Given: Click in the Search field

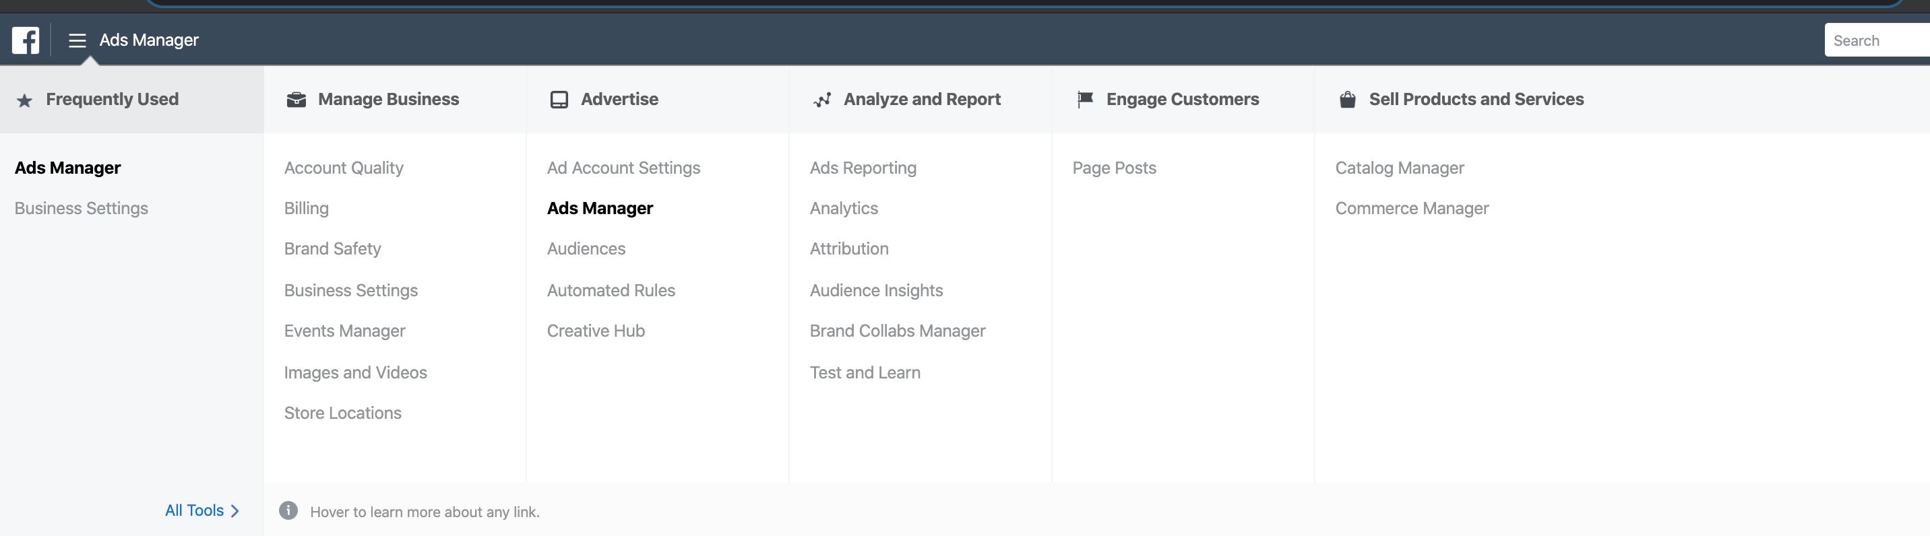Looking at the screenshot, I should tap(1876, 40).
